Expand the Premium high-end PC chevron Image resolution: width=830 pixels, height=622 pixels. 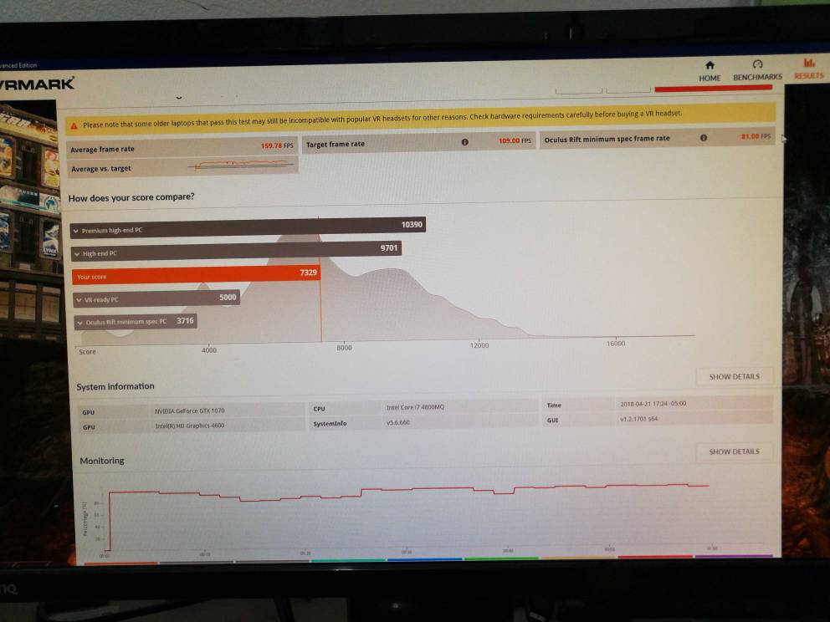(x=76, y=231)
